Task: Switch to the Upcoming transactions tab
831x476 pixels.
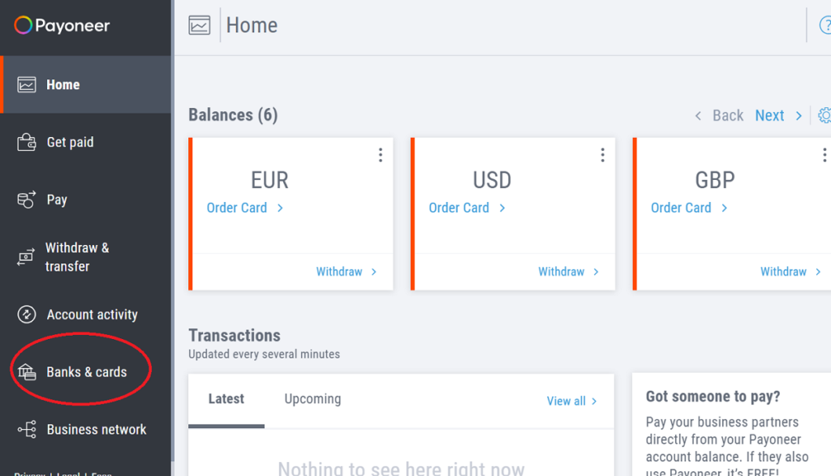Action: point(312,398)
